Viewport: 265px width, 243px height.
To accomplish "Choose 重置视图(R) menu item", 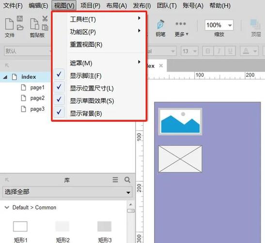I will point(99,44).
